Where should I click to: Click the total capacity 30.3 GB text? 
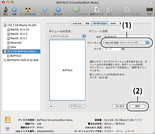click(123, 120)
